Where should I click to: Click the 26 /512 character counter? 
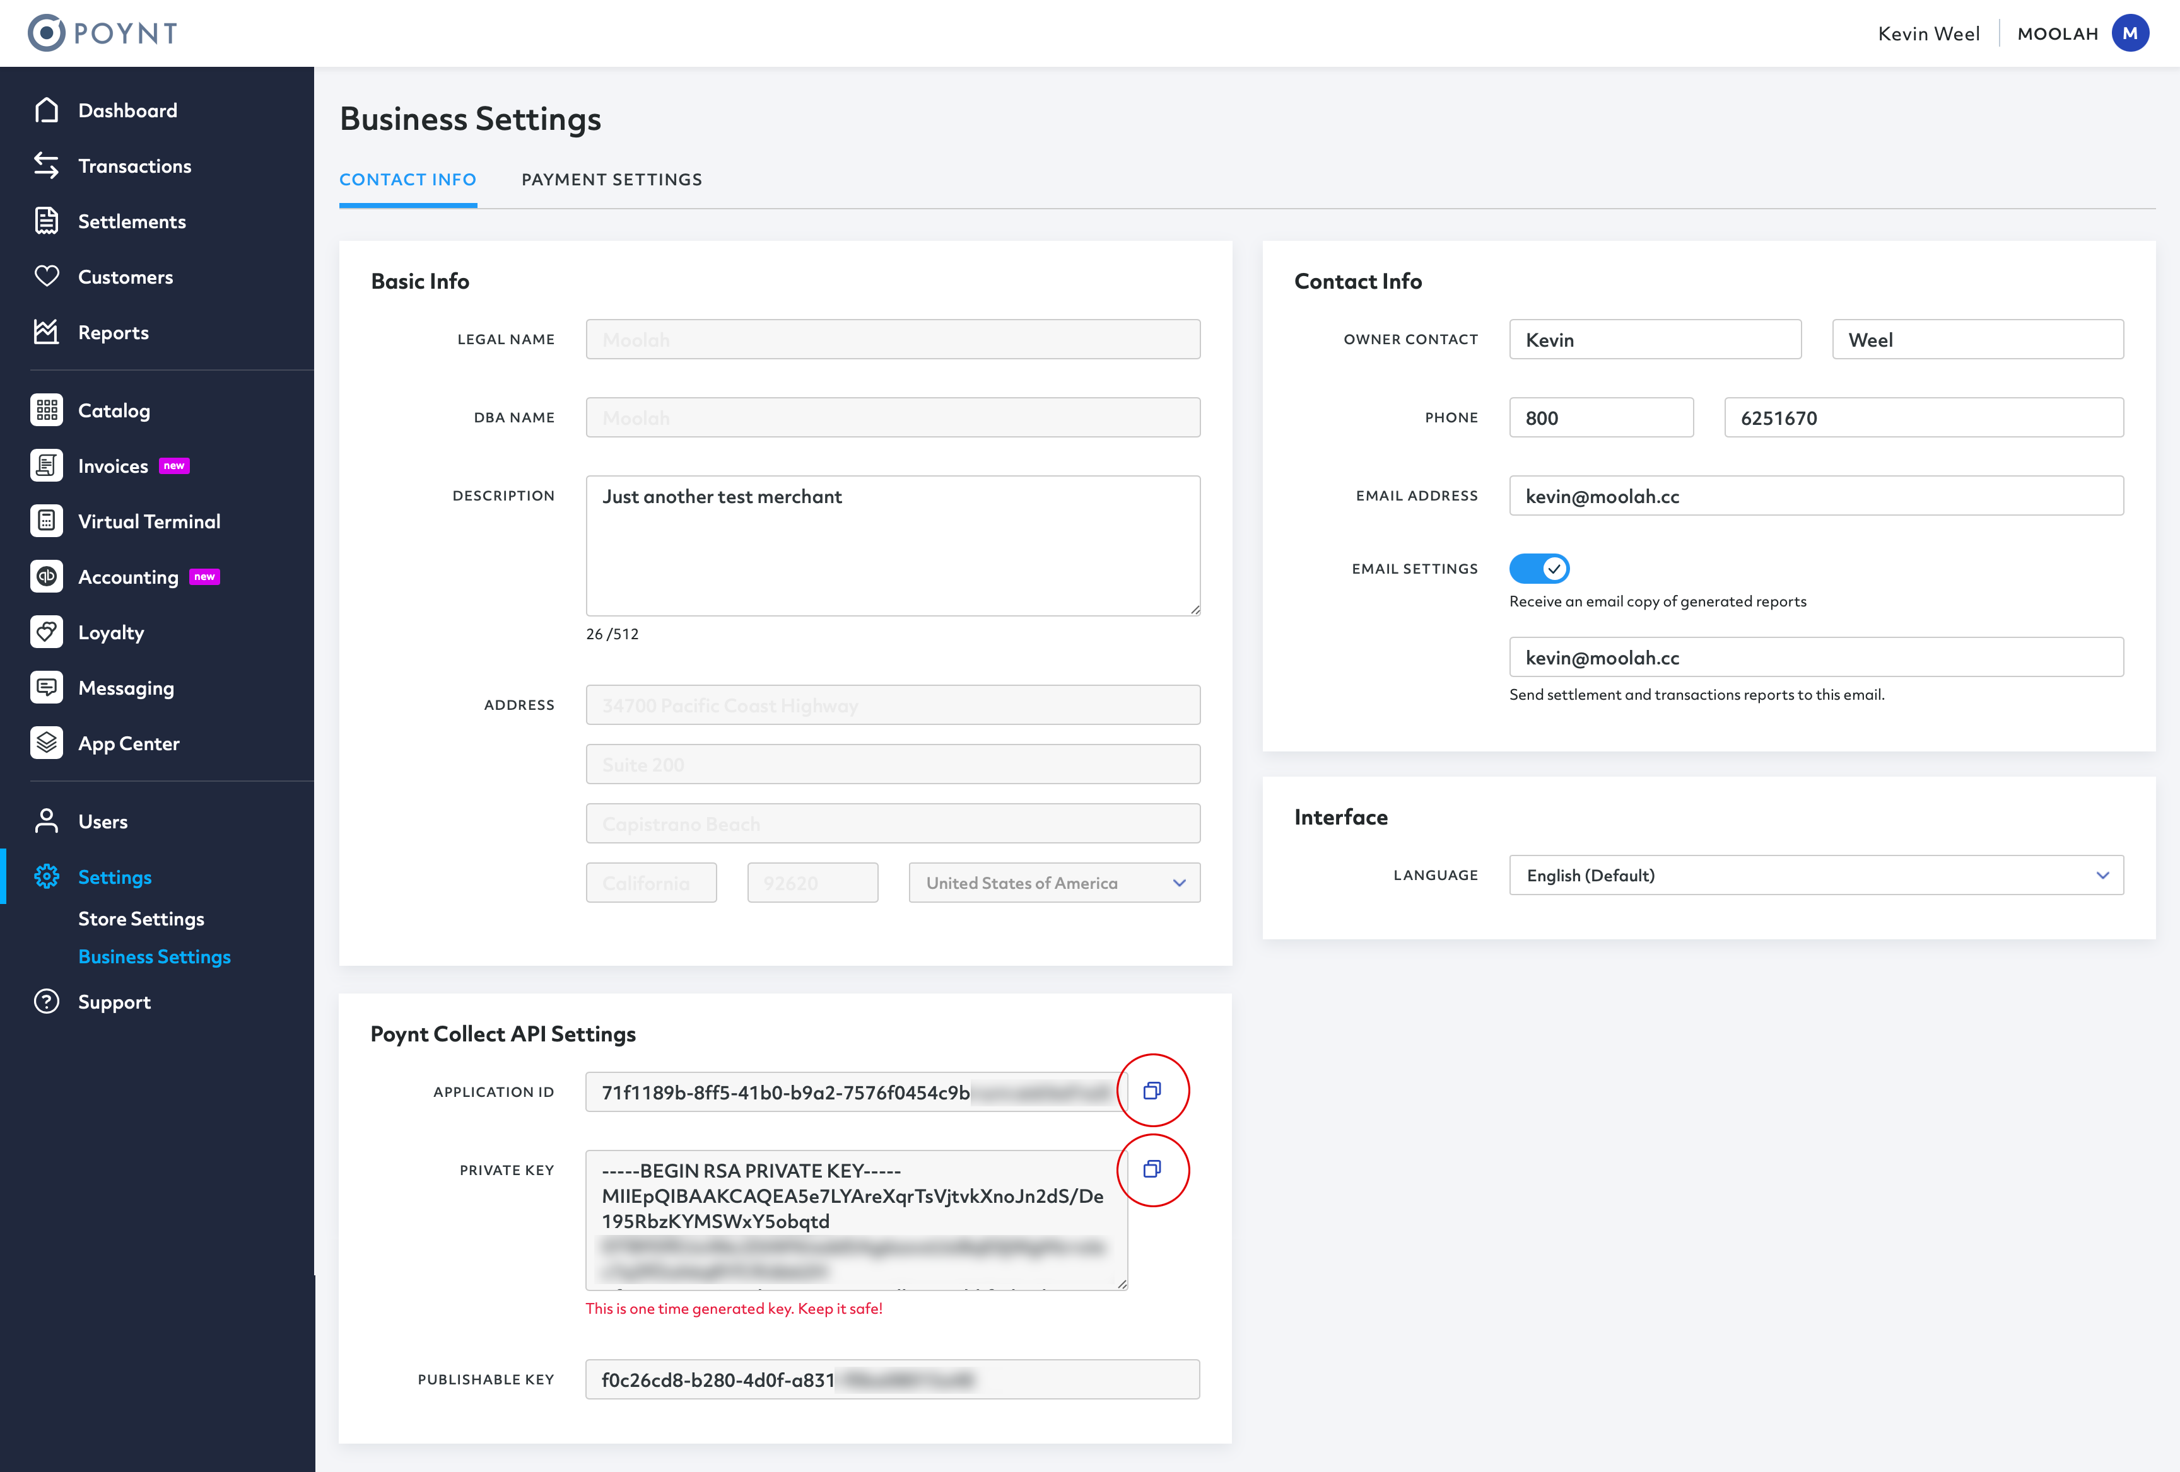pyautogui.click(x=612, y=634)
